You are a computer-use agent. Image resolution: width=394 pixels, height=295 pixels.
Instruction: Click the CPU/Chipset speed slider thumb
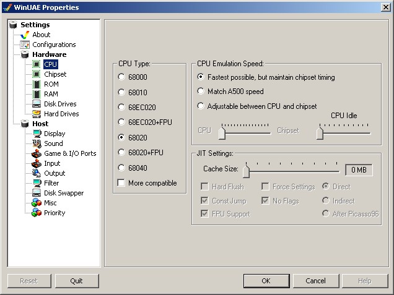[x=222, y=133]
